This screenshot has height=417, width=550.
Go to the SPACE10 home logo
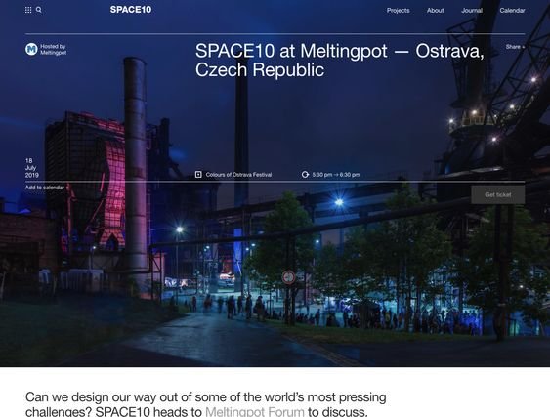pos(131,10)
